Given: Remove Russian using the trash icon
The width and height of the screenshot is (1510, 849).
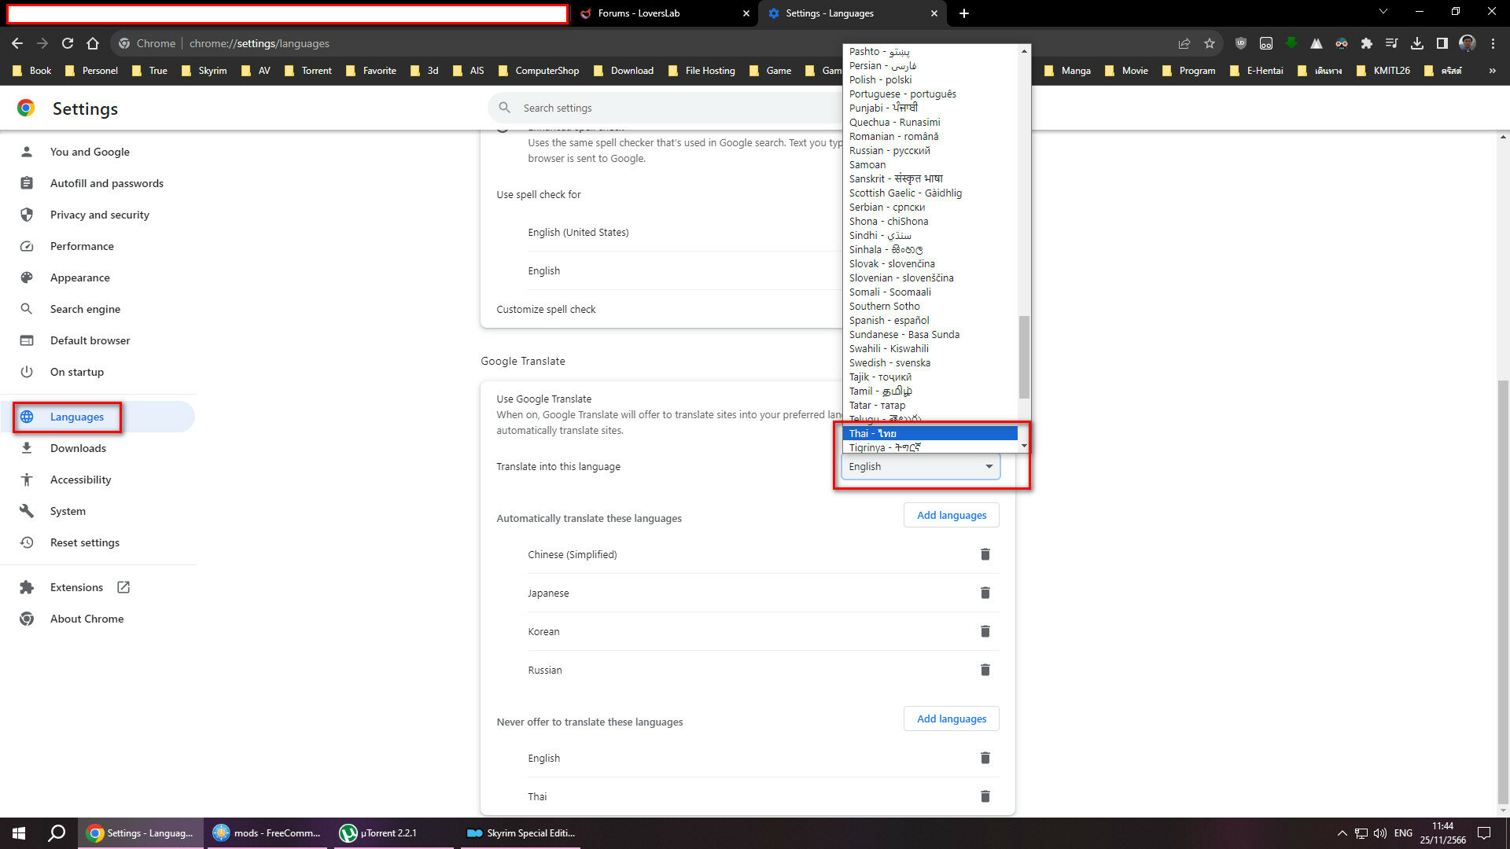Looking at the screenshot, I should point(985,671).
